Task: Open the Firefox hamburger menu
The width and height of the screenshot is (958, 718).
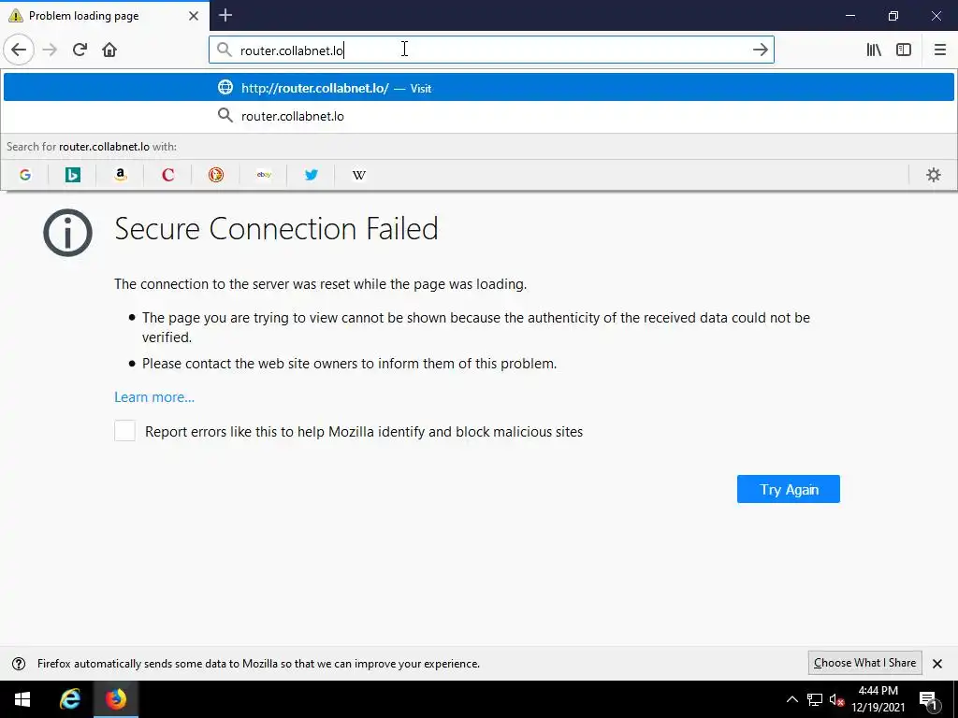Action: click(x=940, y=50)
